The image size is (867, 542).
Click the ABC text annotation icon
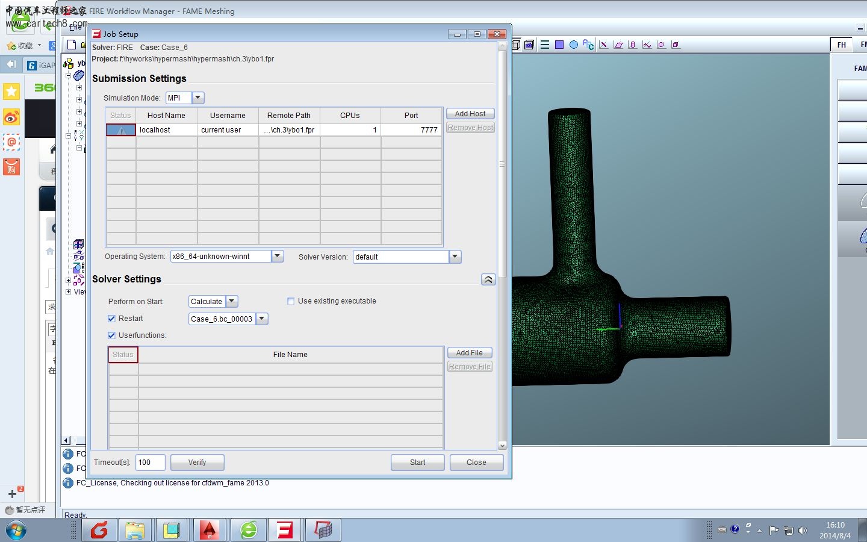[588, 45]
